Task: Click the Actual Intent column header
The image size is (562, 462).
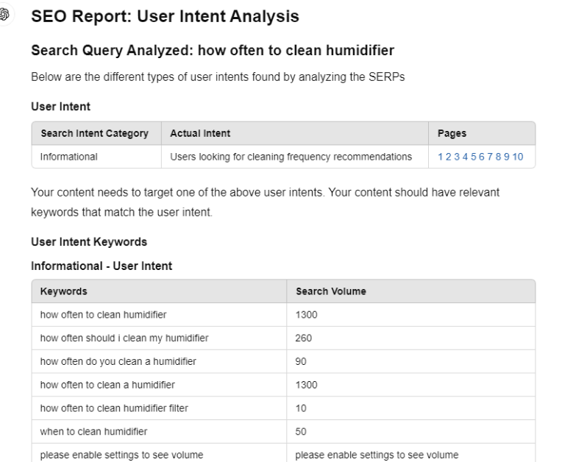Action: pyautogui.click(x=200, y=133)
